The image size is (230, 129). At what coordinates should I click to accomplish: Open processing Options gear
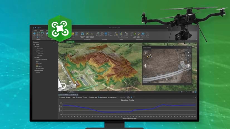coord(102,34)
